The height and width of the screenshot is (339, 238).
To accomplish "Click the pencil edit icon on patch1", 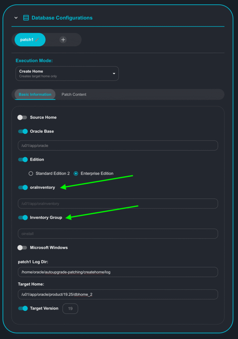I will pyautogui.click(x=37, y=40).
